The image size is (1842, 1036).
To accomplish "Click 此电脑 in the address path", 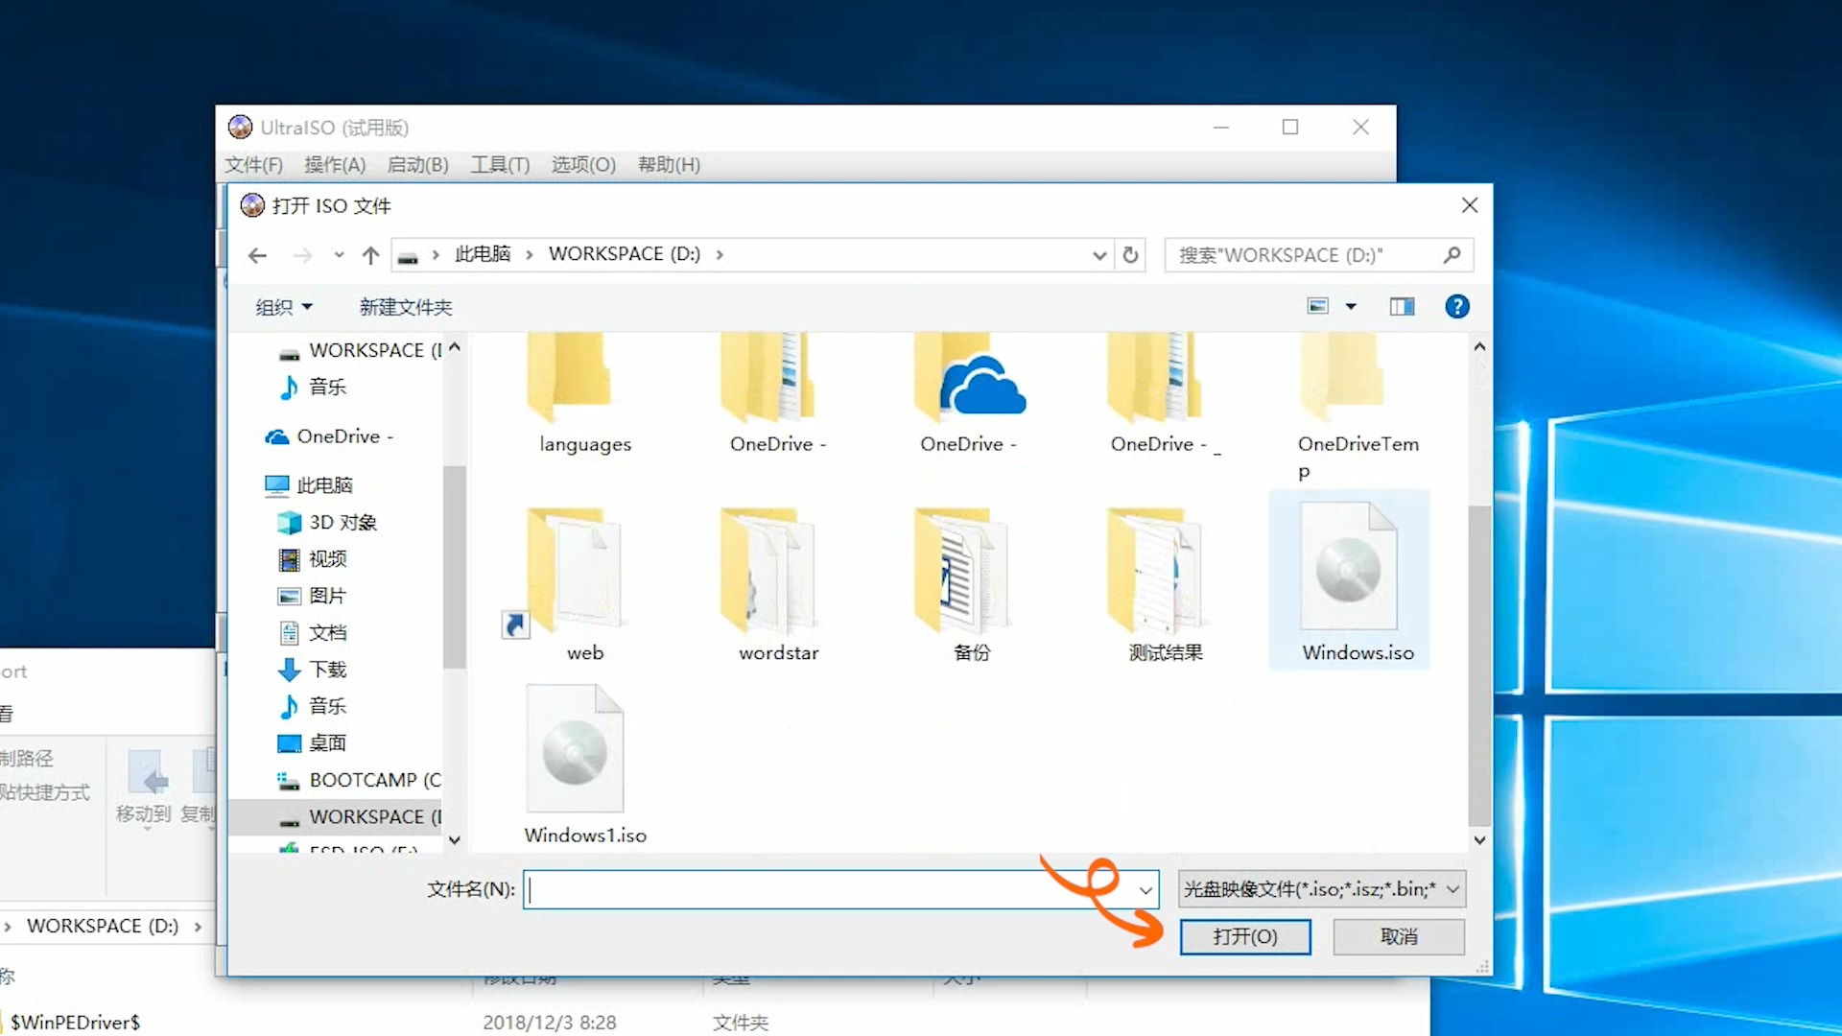I will coord(483,254).
